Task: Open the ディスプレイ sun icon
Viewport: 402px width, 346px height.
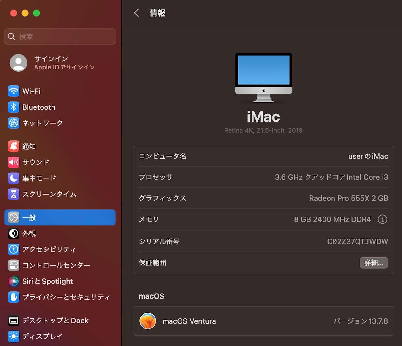Action: pyautogui.click(x=14, y=337)
